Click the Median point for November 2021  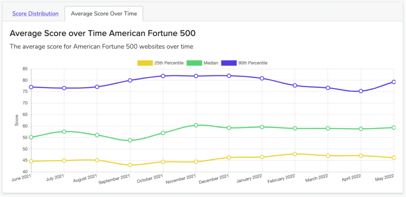click(x=196, y=125)
